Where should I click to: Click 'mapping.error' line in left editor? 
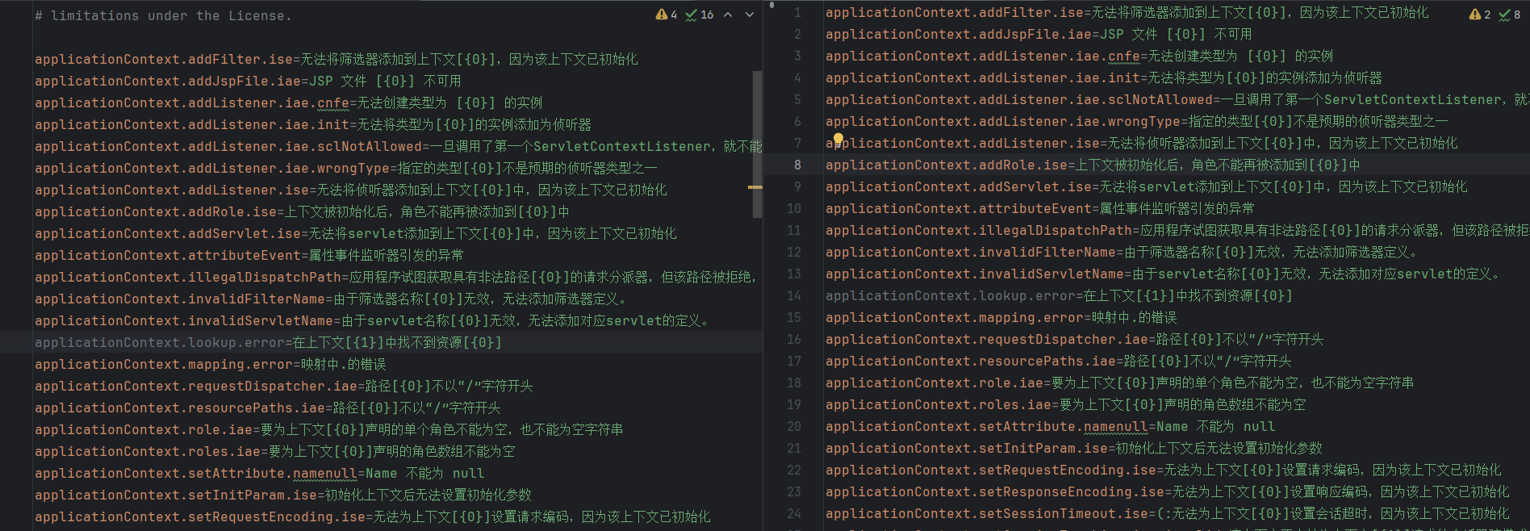tap(211, 364)
